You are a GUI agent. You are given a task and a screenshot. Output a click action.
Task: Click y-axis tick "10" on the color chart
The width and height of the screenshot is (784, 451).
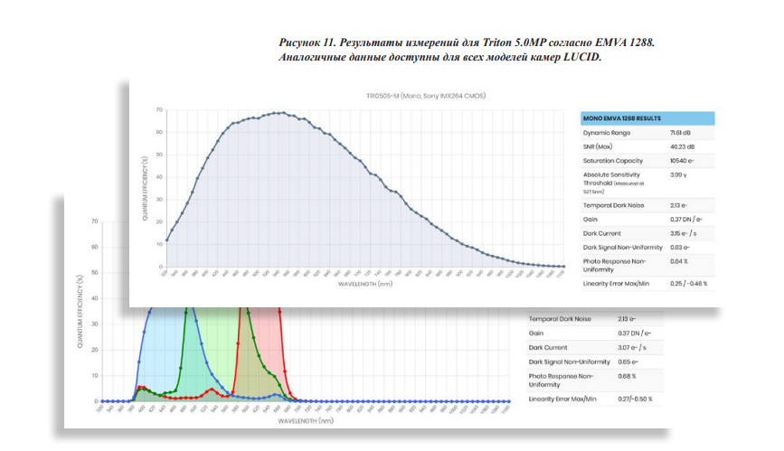(95, 375)
